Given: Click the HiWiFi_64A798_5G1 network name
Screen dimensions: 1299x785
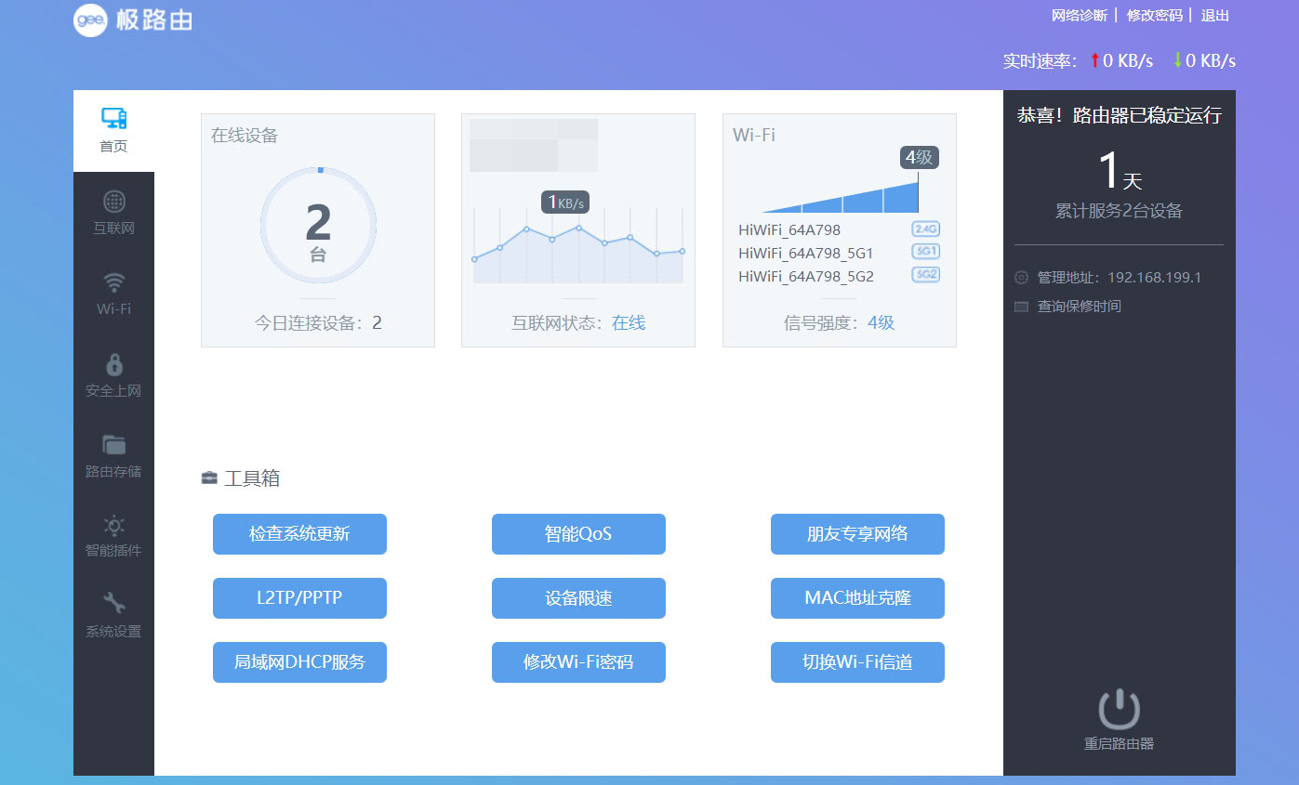Looking at the screenshot, I should 806,253.
